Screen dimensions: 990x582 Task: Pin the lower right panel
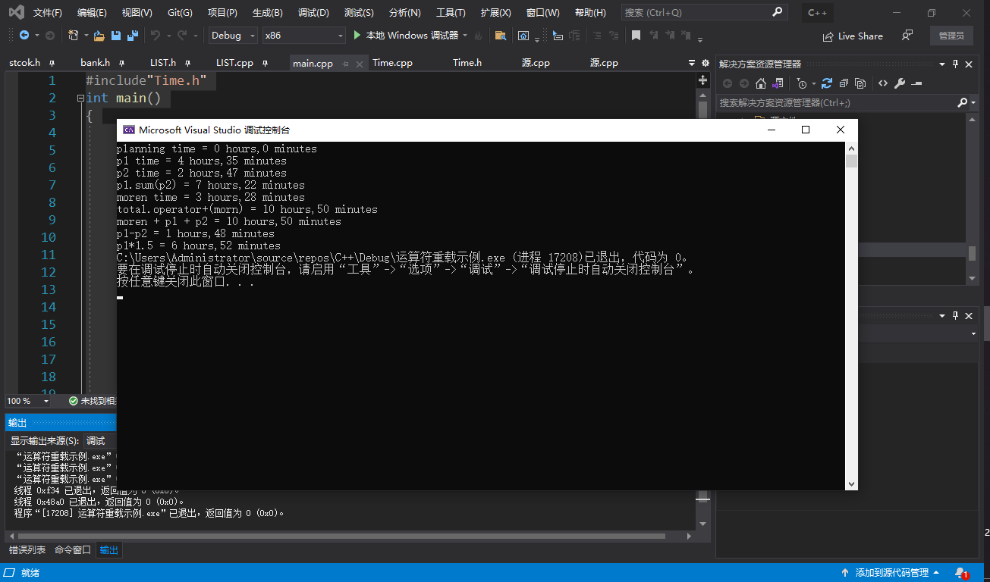tap(956, 315)
